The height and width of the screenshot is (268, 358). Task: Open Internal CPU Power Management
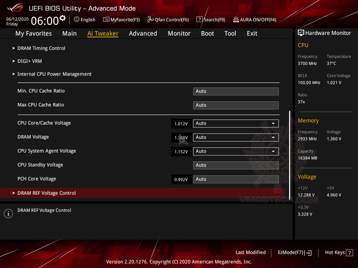55,74
